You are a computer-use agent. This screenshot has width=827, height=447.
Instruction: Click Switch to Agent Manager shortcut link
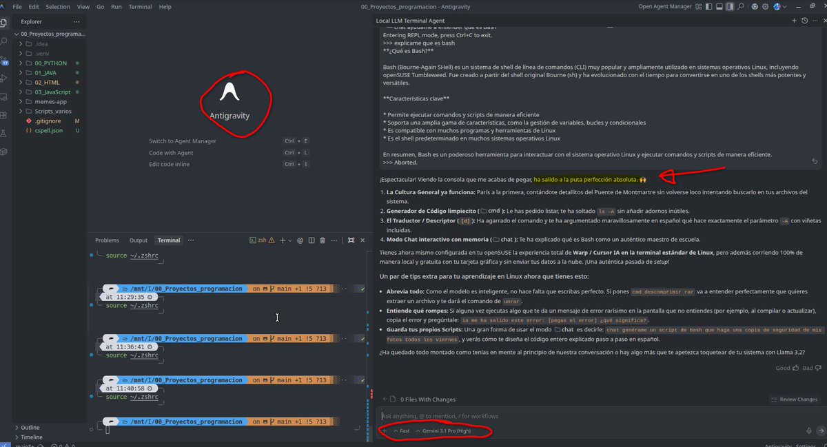183,141
